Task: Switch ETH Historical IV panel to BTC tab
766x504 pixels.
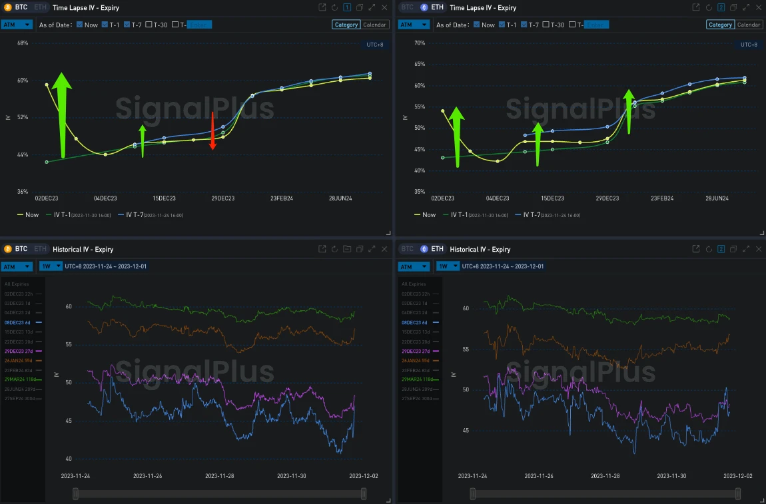Action: [406, 249]
